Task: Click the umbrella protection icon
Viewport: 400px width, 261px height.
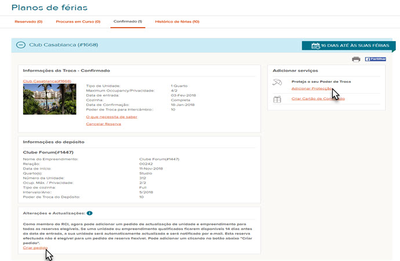Action: point(277,83)
